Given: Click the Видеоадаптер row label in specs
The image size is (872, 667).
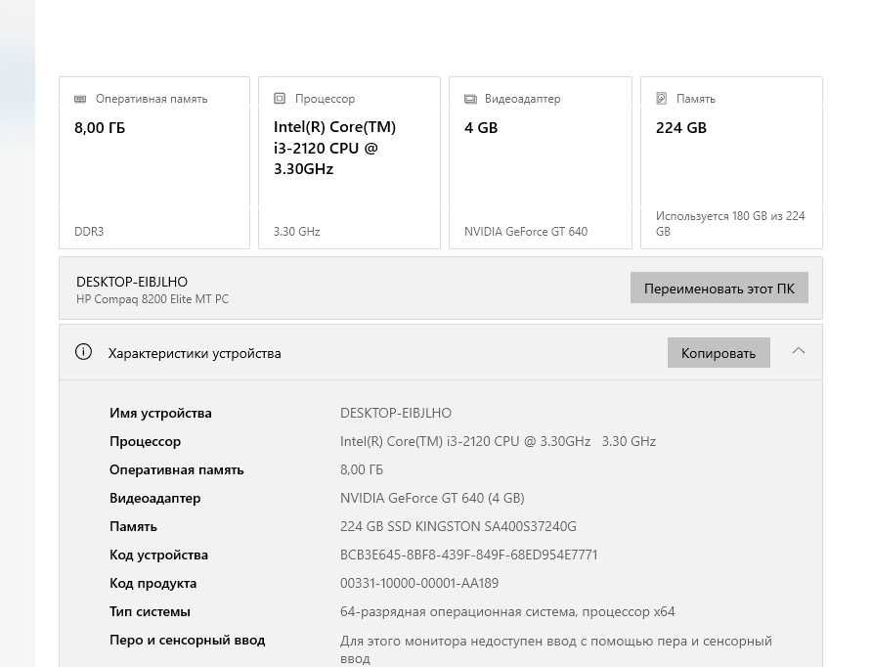Looking at the screenshot, I should point(155,499).
